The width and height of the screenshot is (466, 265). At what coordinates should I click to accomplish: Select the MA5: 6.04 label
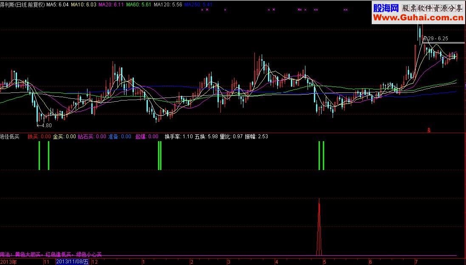pyautogui.click(x=58, y=5)
